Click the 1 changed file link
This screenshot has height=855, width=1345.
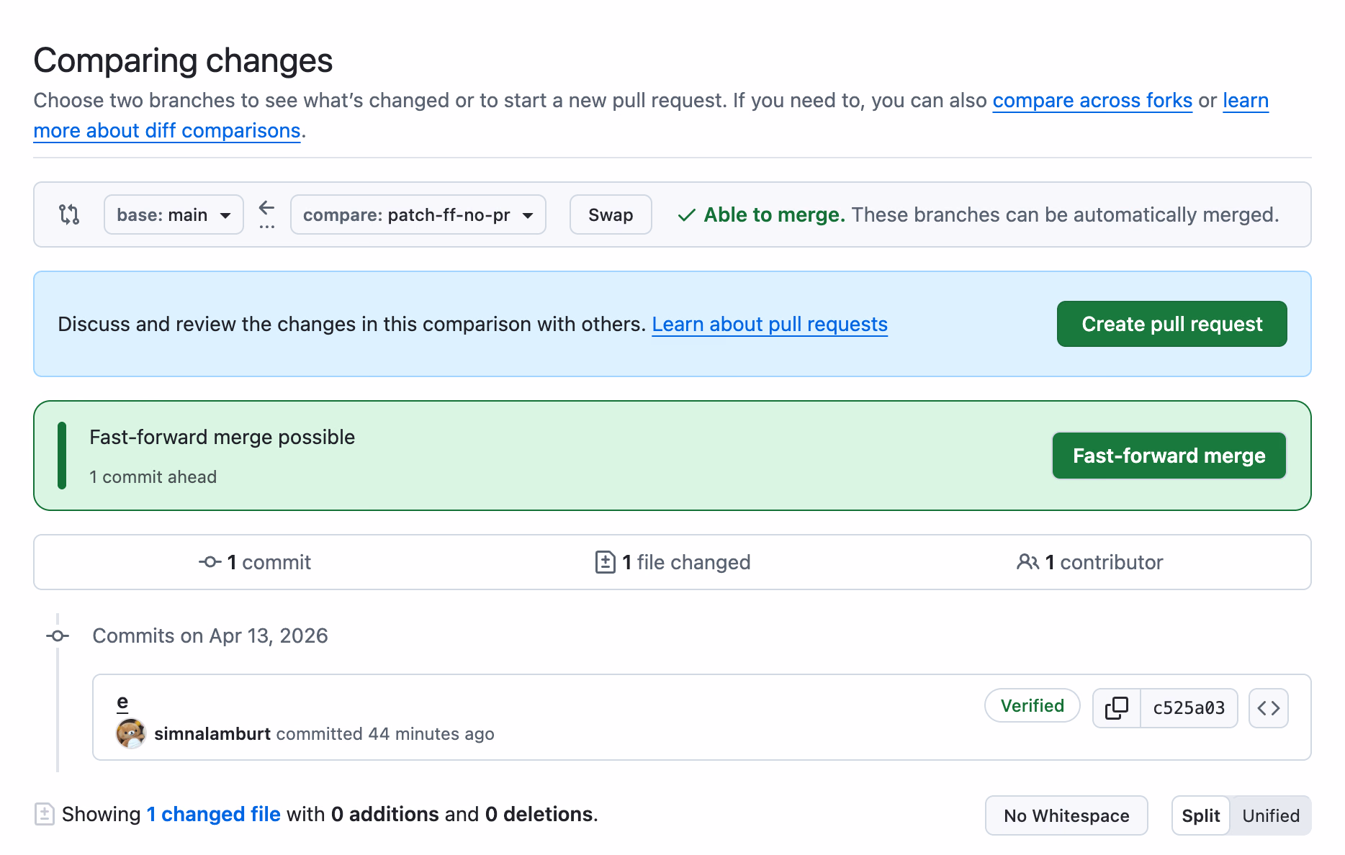[x=214, y=814]
